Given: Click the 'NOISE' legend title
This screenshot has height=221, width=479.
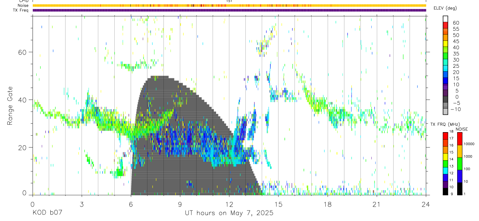Looking at the screenshot, I should (461, 129).
